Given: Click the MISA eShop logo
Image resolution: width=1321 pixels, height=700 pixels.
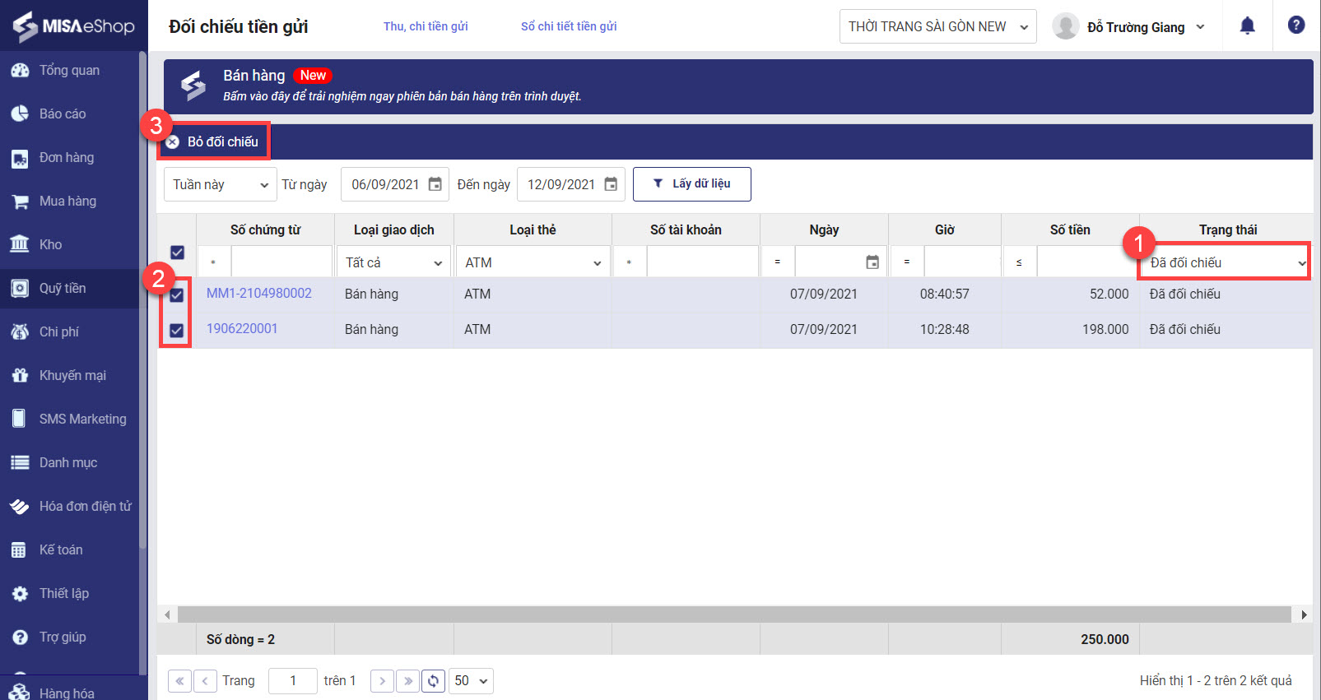Looking at the screenshot, I should (73, 26).
